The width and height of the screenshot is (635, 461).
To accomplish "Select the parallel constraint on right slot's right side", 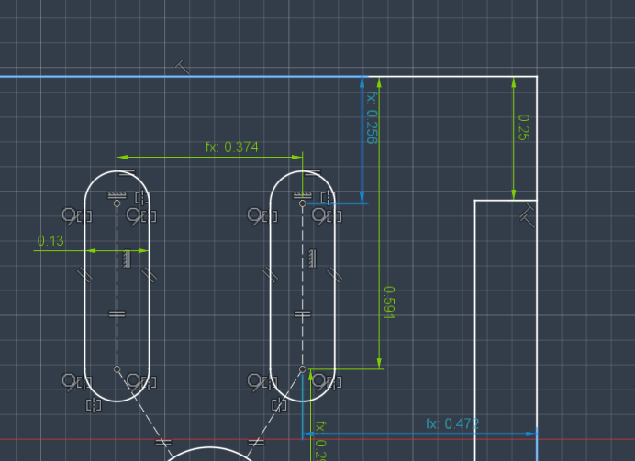I will click(x=335, y=275).
